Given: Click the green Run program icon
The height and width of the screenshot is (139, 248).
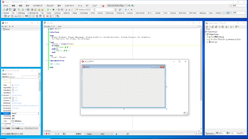Looking at the screenshot, I should point(48,10).
